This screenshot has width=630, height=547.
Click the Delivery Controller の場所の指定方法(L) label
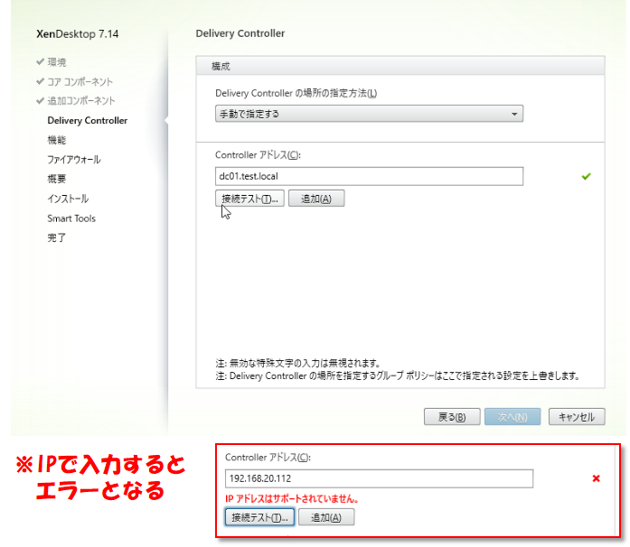point(296,93)
